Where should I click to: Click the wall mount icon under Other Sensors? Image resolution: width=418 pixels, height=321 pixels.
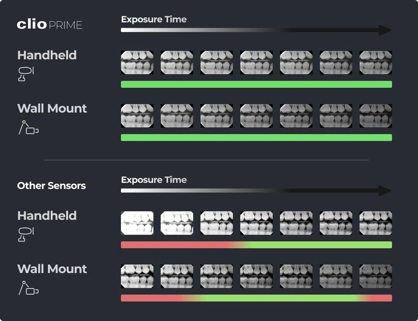28,288
